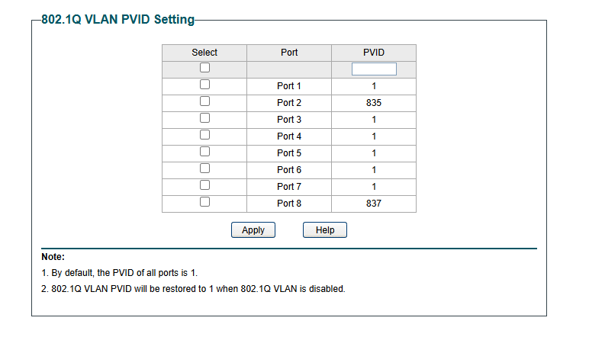This screenshot has height=353, width=589.
Task: Check the box next to Port 6
Action: click(x=204, y=168)
